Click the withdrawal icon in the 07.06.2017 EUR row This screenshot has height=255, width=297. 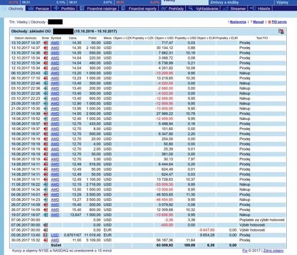click(x=46, y=230)
